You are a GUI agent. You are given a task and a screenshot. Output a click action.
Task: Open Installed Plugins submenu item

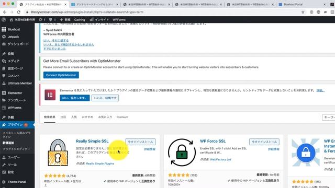pos(16,135)
